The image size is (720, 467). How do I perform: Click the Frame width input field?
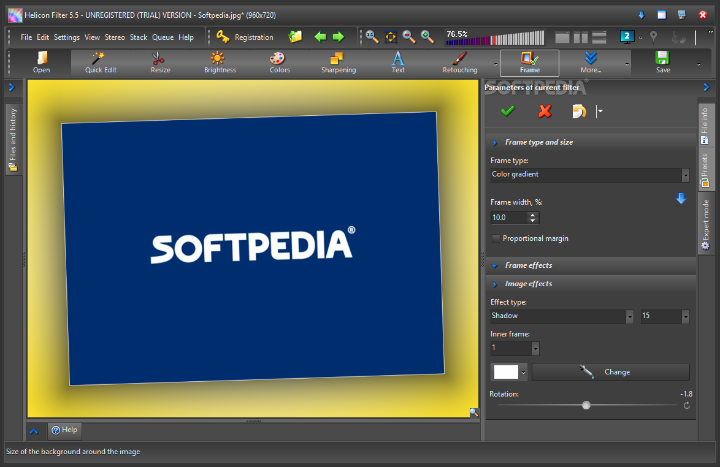coord(508,218)
